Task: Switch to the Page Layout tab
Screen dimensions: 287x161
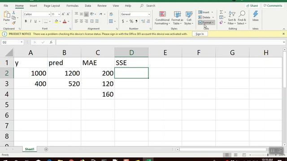Action: [x=52, y=6]
